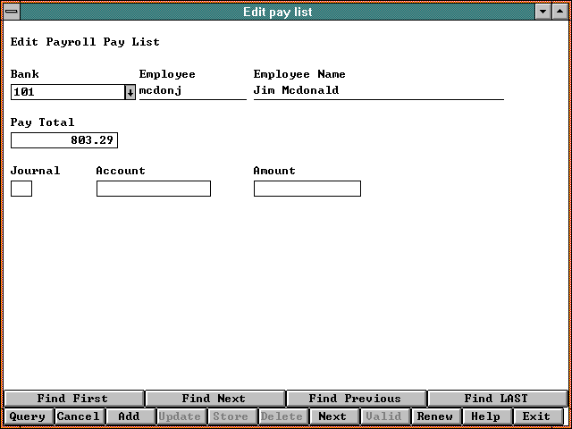Jump with the Find LAST button

(x=496, y=399)
